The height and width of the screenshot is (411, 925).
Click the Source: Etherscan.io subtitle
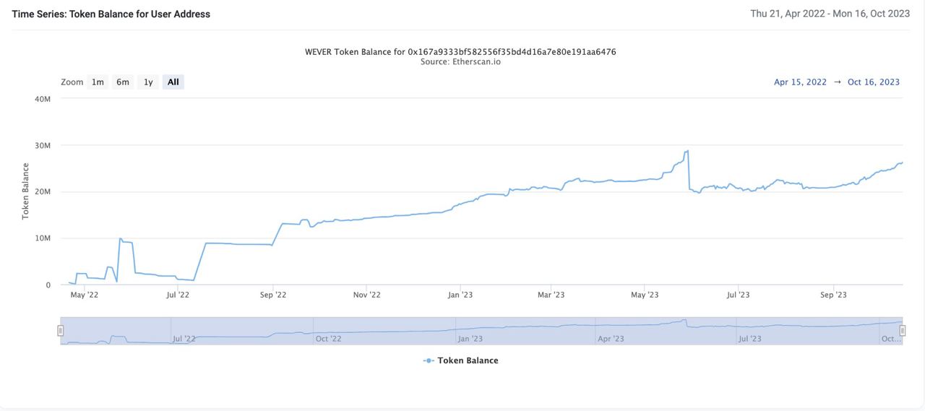[x=460, y=62]
